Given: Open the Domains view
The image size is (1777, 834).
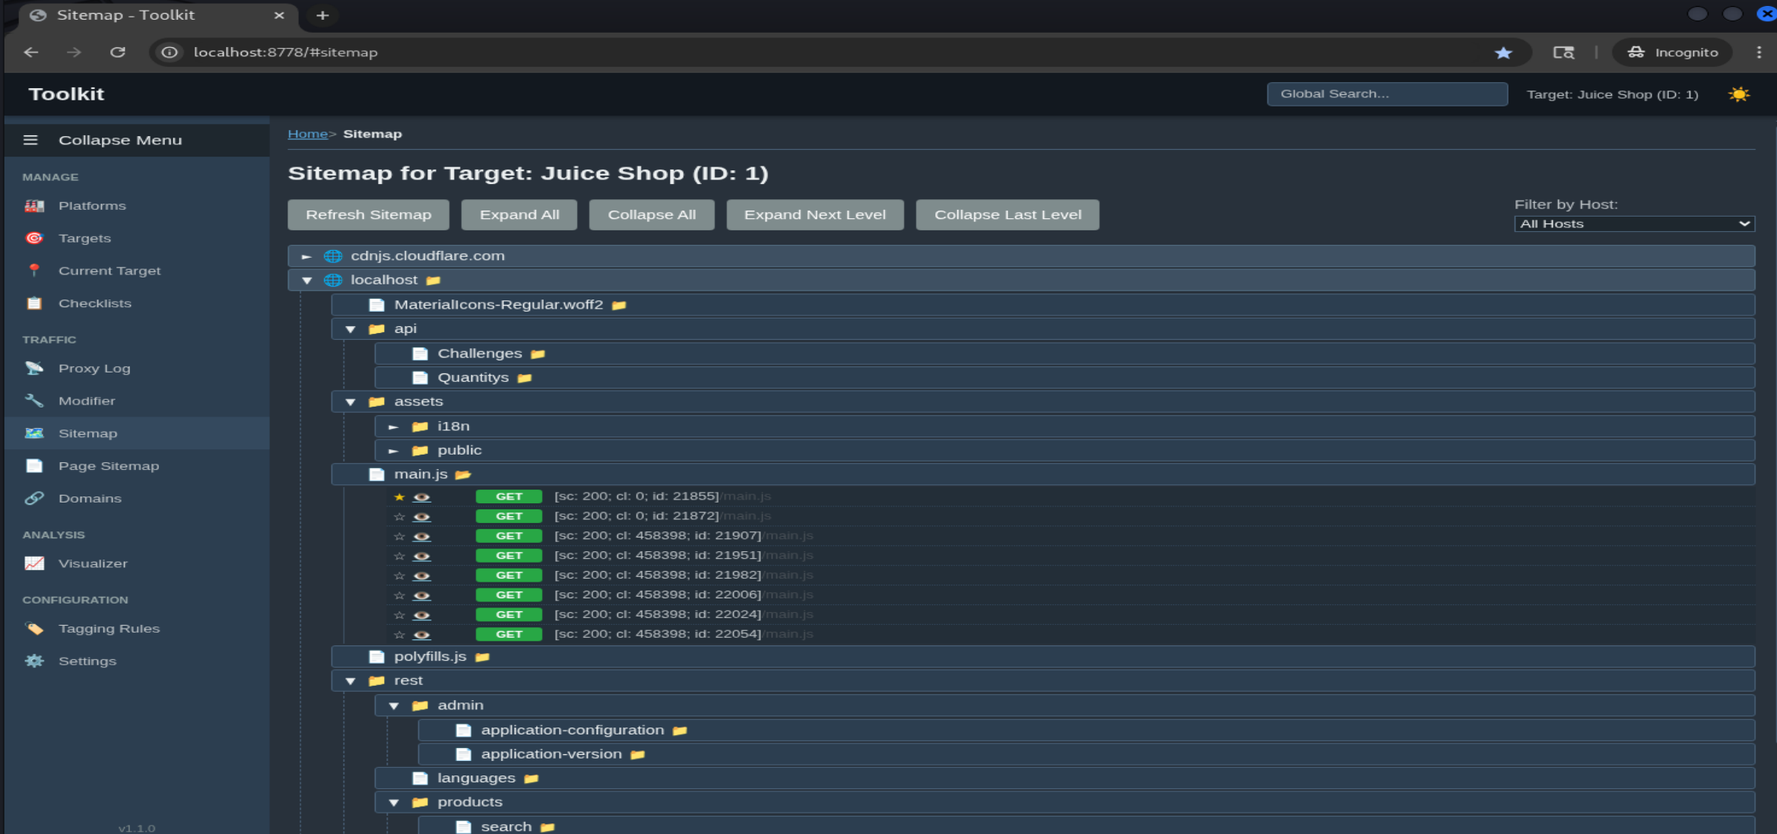Looking at the screenshot, I should coord(90,498).
